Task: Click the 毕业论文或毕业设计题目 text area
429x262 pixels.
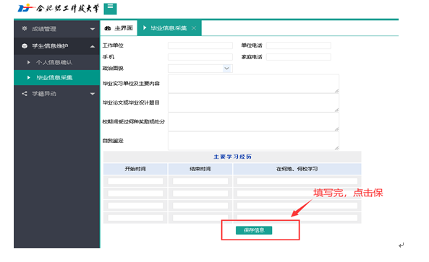Action: [253, 102]
